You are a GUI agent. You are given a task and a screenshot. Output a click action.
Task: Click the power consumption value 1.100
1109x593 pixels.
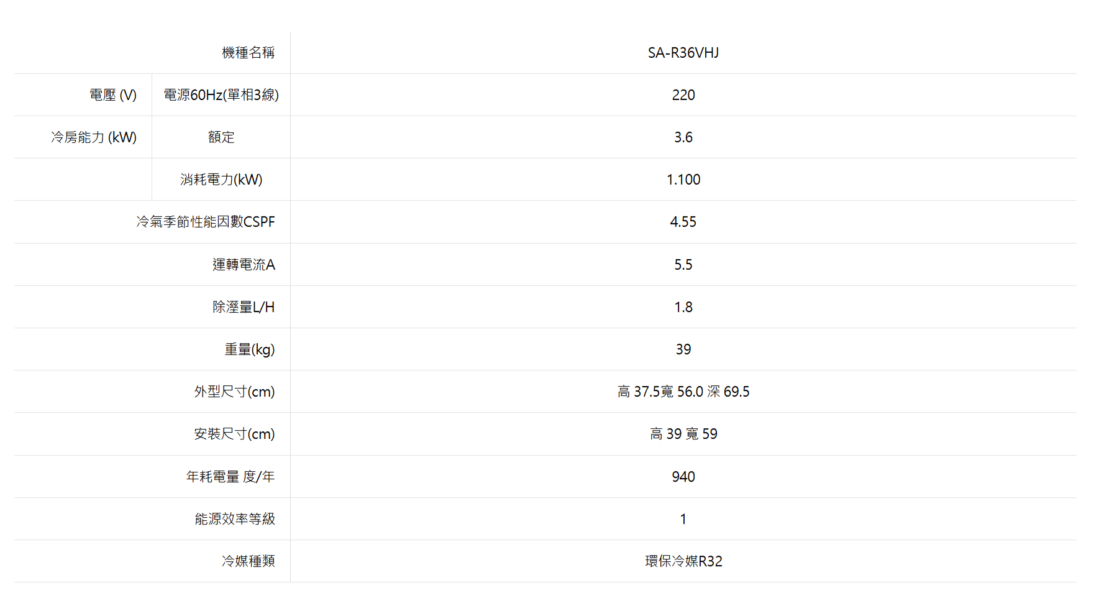683,180
